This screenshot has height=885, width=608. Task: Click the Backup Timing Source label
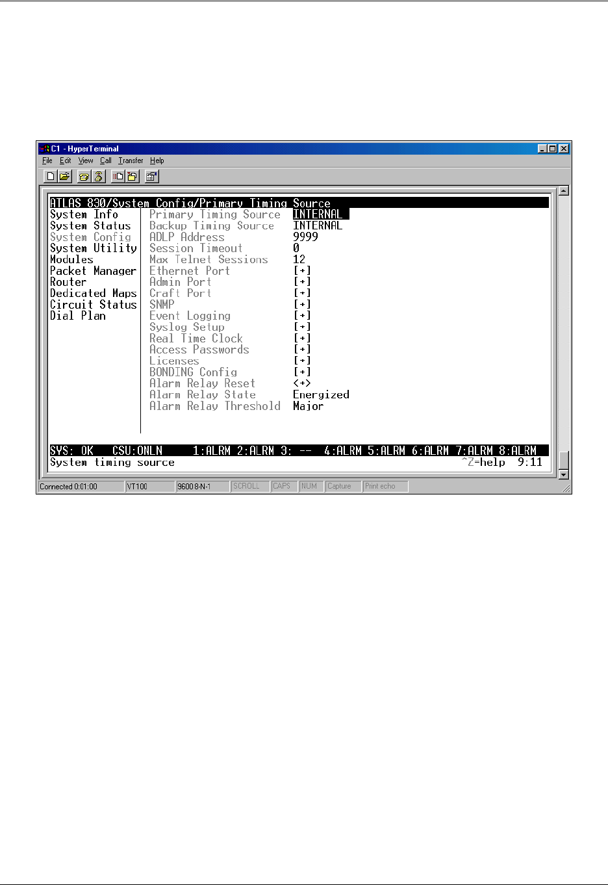(212, 225)
